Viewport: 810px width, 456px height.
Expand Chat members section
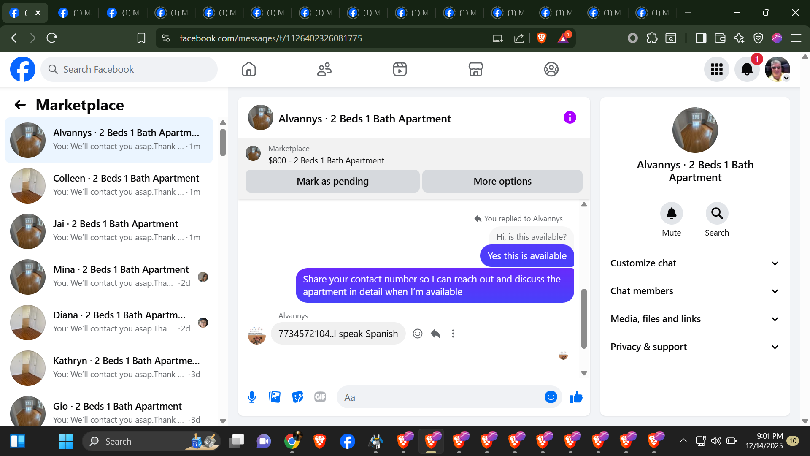(x=694, y=291)
